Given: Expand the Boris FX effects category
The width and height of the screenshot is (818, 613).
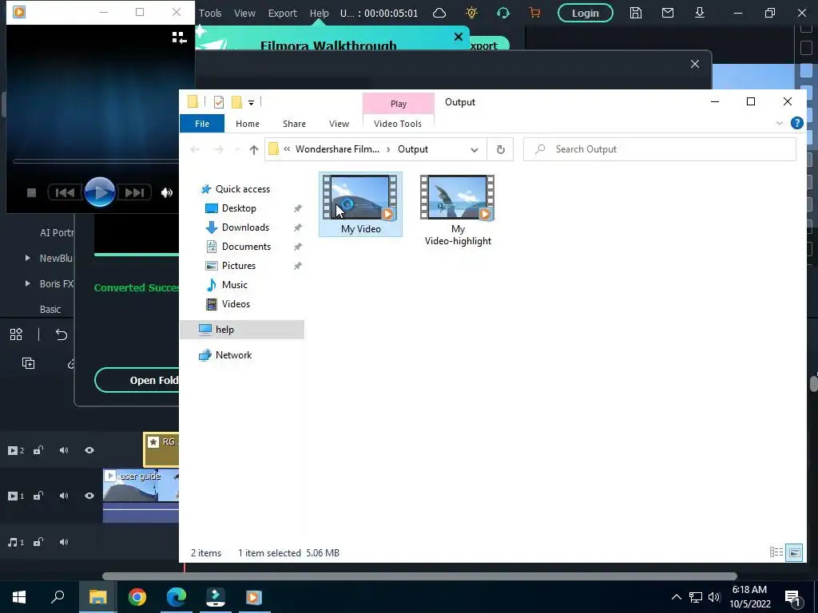Looking at the screenshot, I should [28, 283].
